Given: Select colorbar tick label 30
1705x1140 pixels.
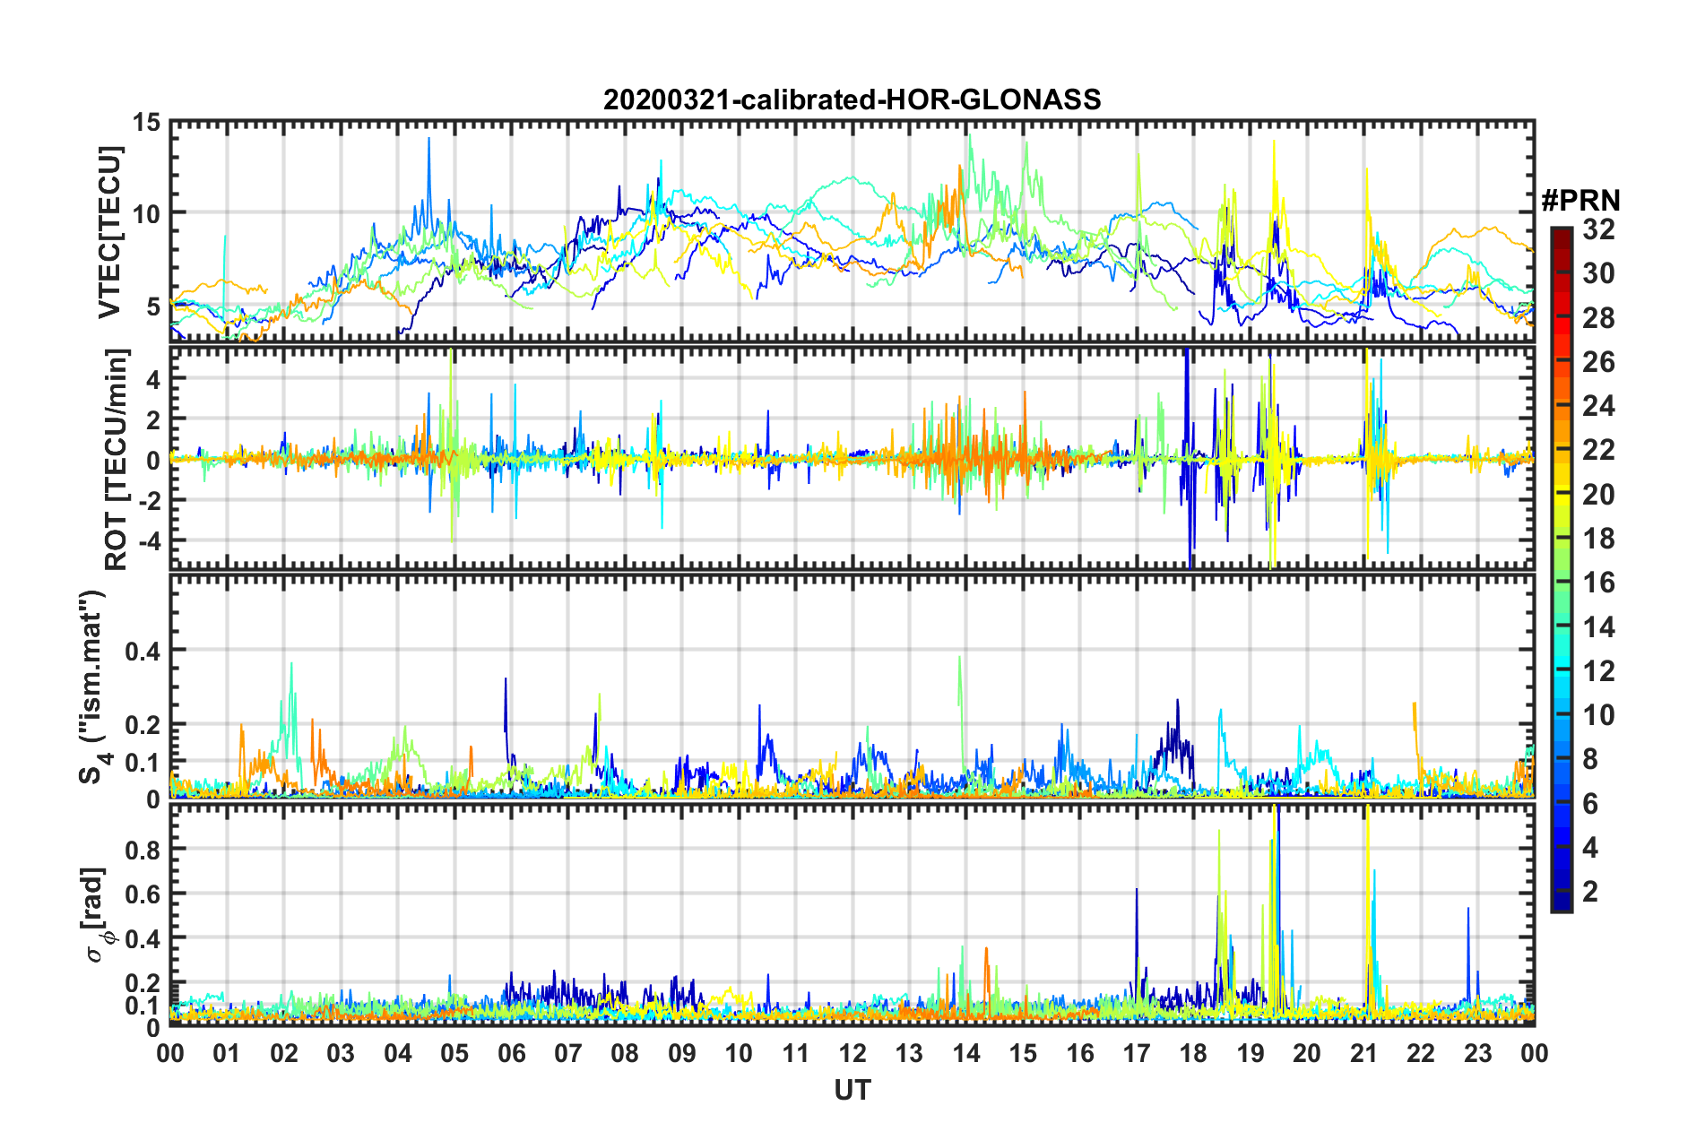Looking at the screenshot, I should [1598, 273].
